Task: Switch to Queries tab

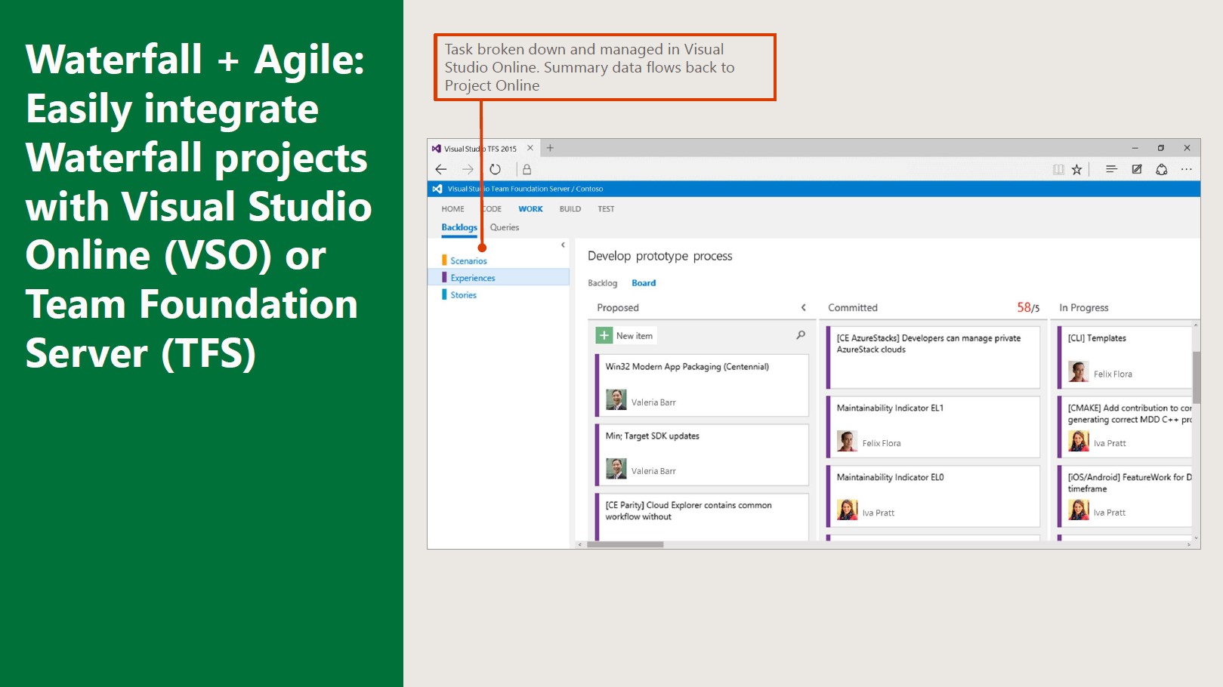Action: [505, 227]
